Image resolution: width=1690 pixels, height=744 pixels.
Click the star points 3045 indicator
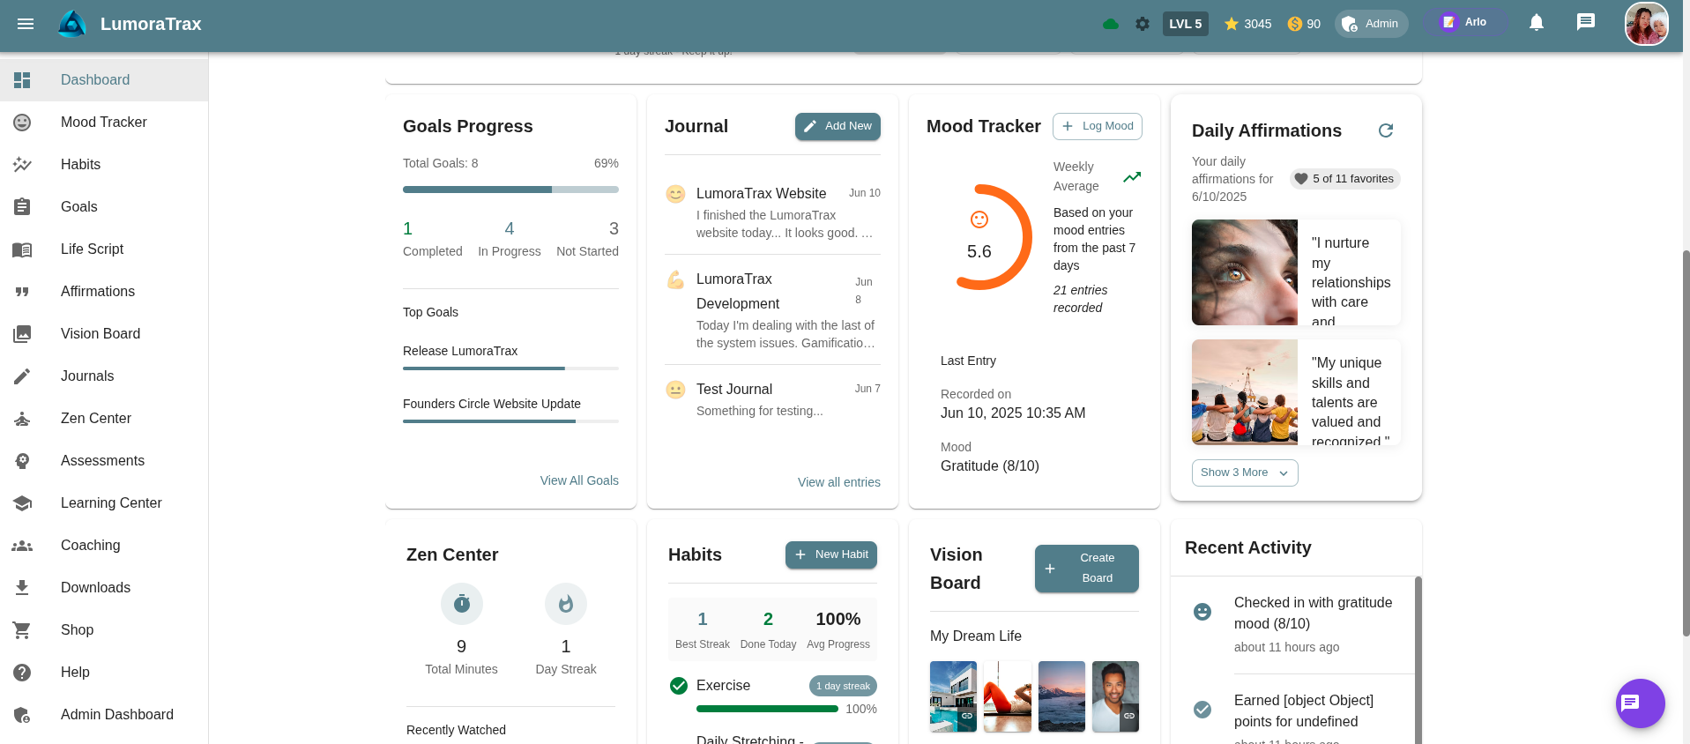(x=1247, y=24)
